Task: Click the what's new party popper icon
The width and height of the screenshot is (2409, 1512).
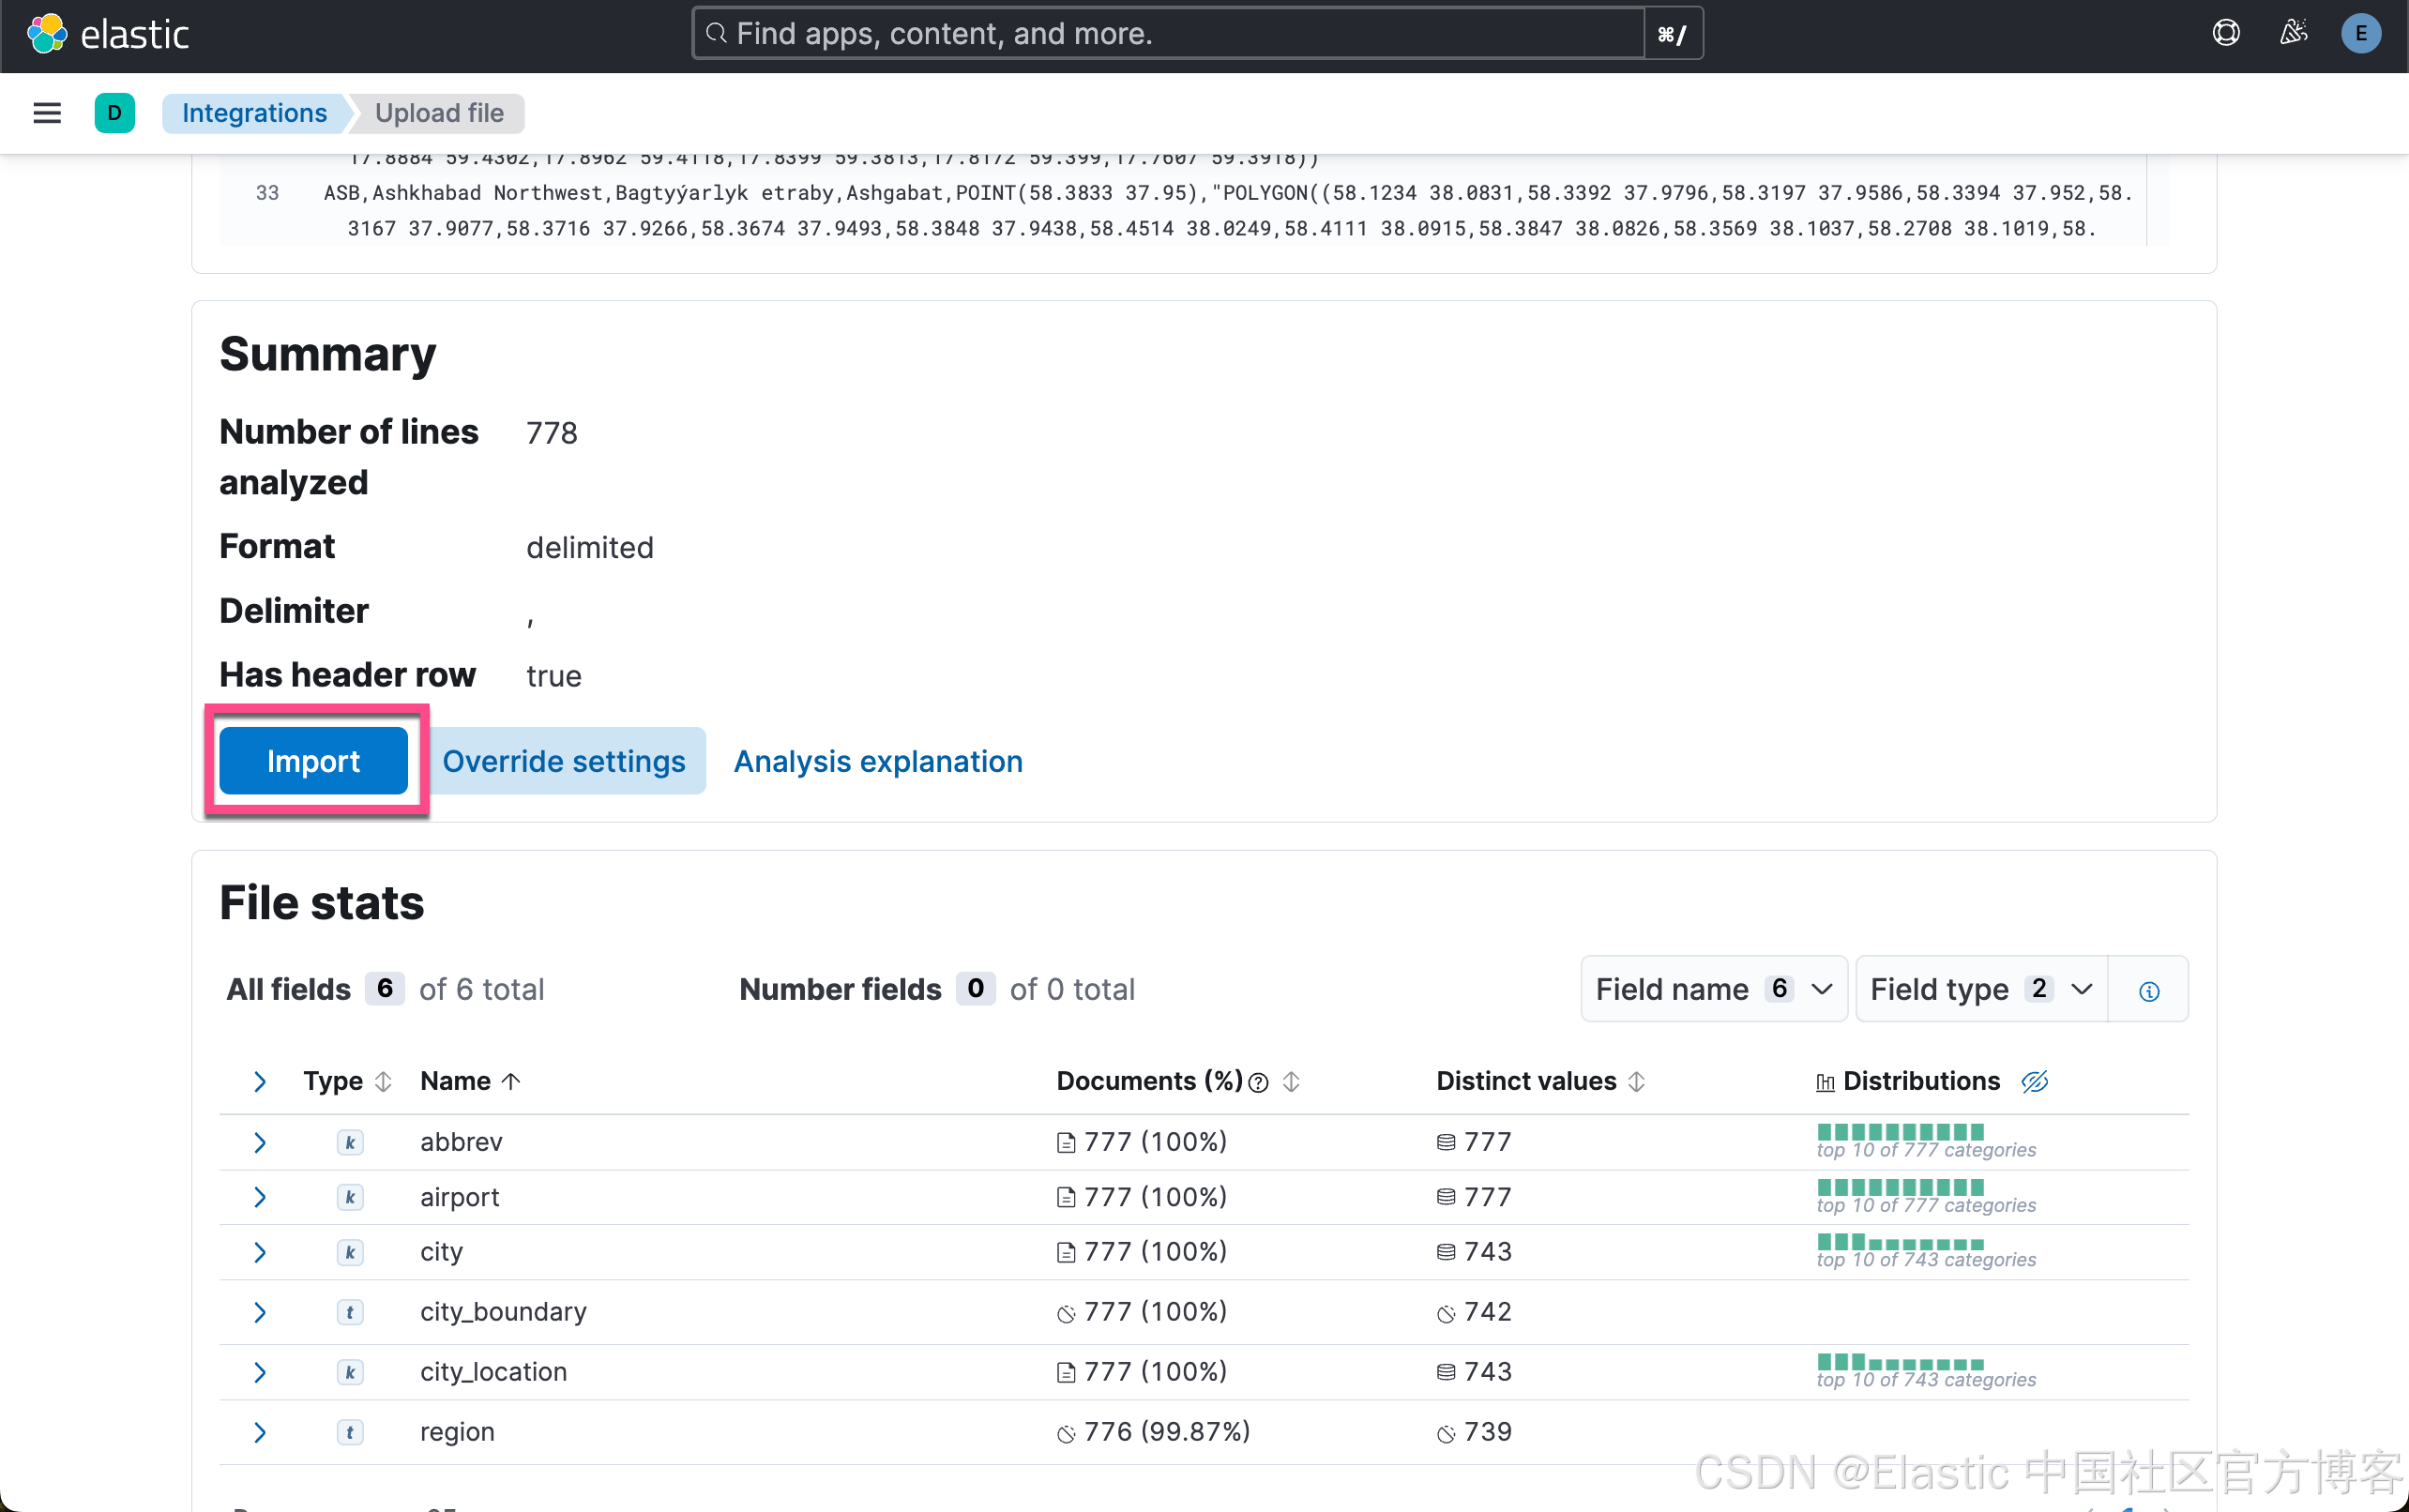Action: click(x=2292, y=33)
